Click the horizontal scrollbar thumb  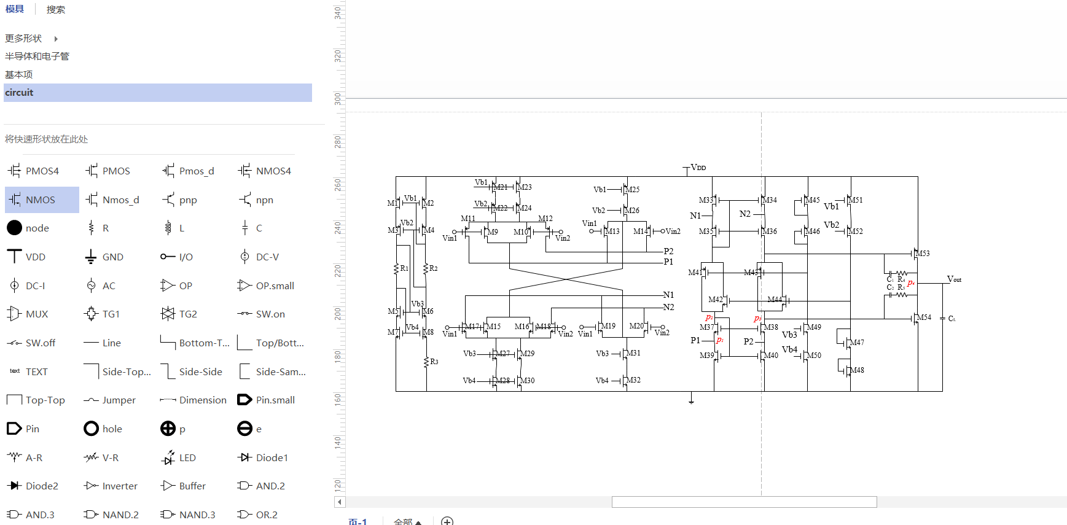(744, 502)
